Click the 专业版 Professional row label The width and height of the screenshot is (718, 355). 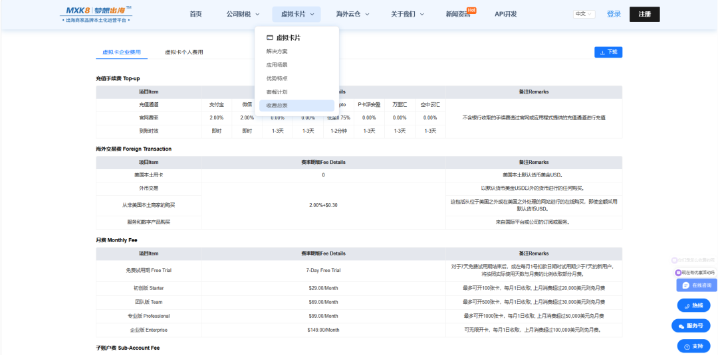click(149, 316)
